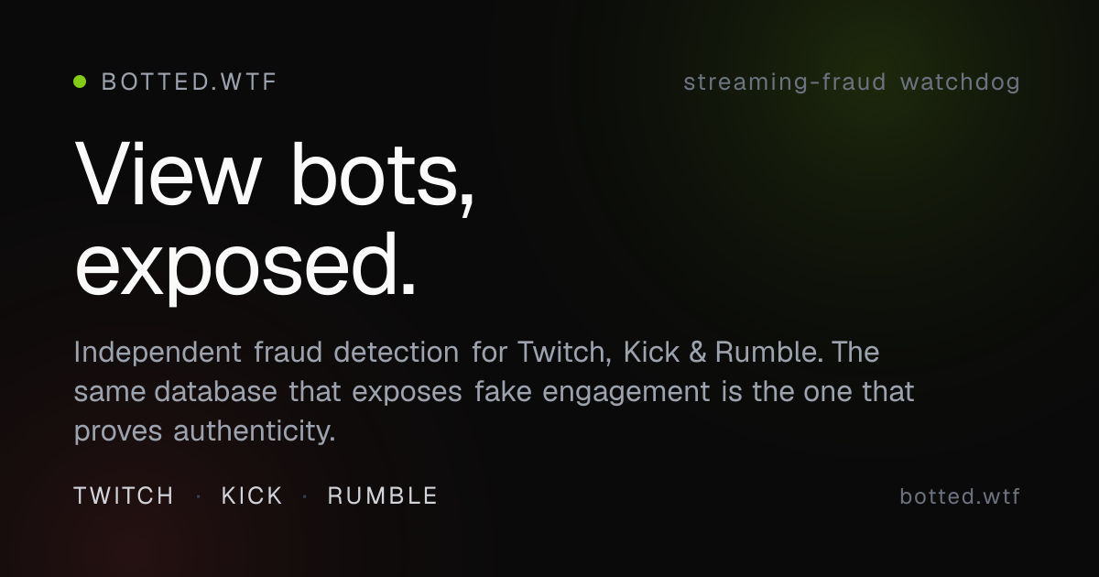Select the TWITCH platform label
The height and width of the screenshot is (577, 1099).
(124, 496)
